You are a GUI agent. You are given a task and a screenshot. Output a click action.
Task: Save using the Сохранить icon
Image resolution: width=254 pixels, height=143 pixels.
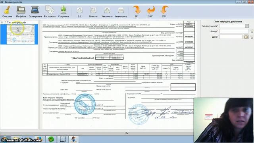click(63, 10)
